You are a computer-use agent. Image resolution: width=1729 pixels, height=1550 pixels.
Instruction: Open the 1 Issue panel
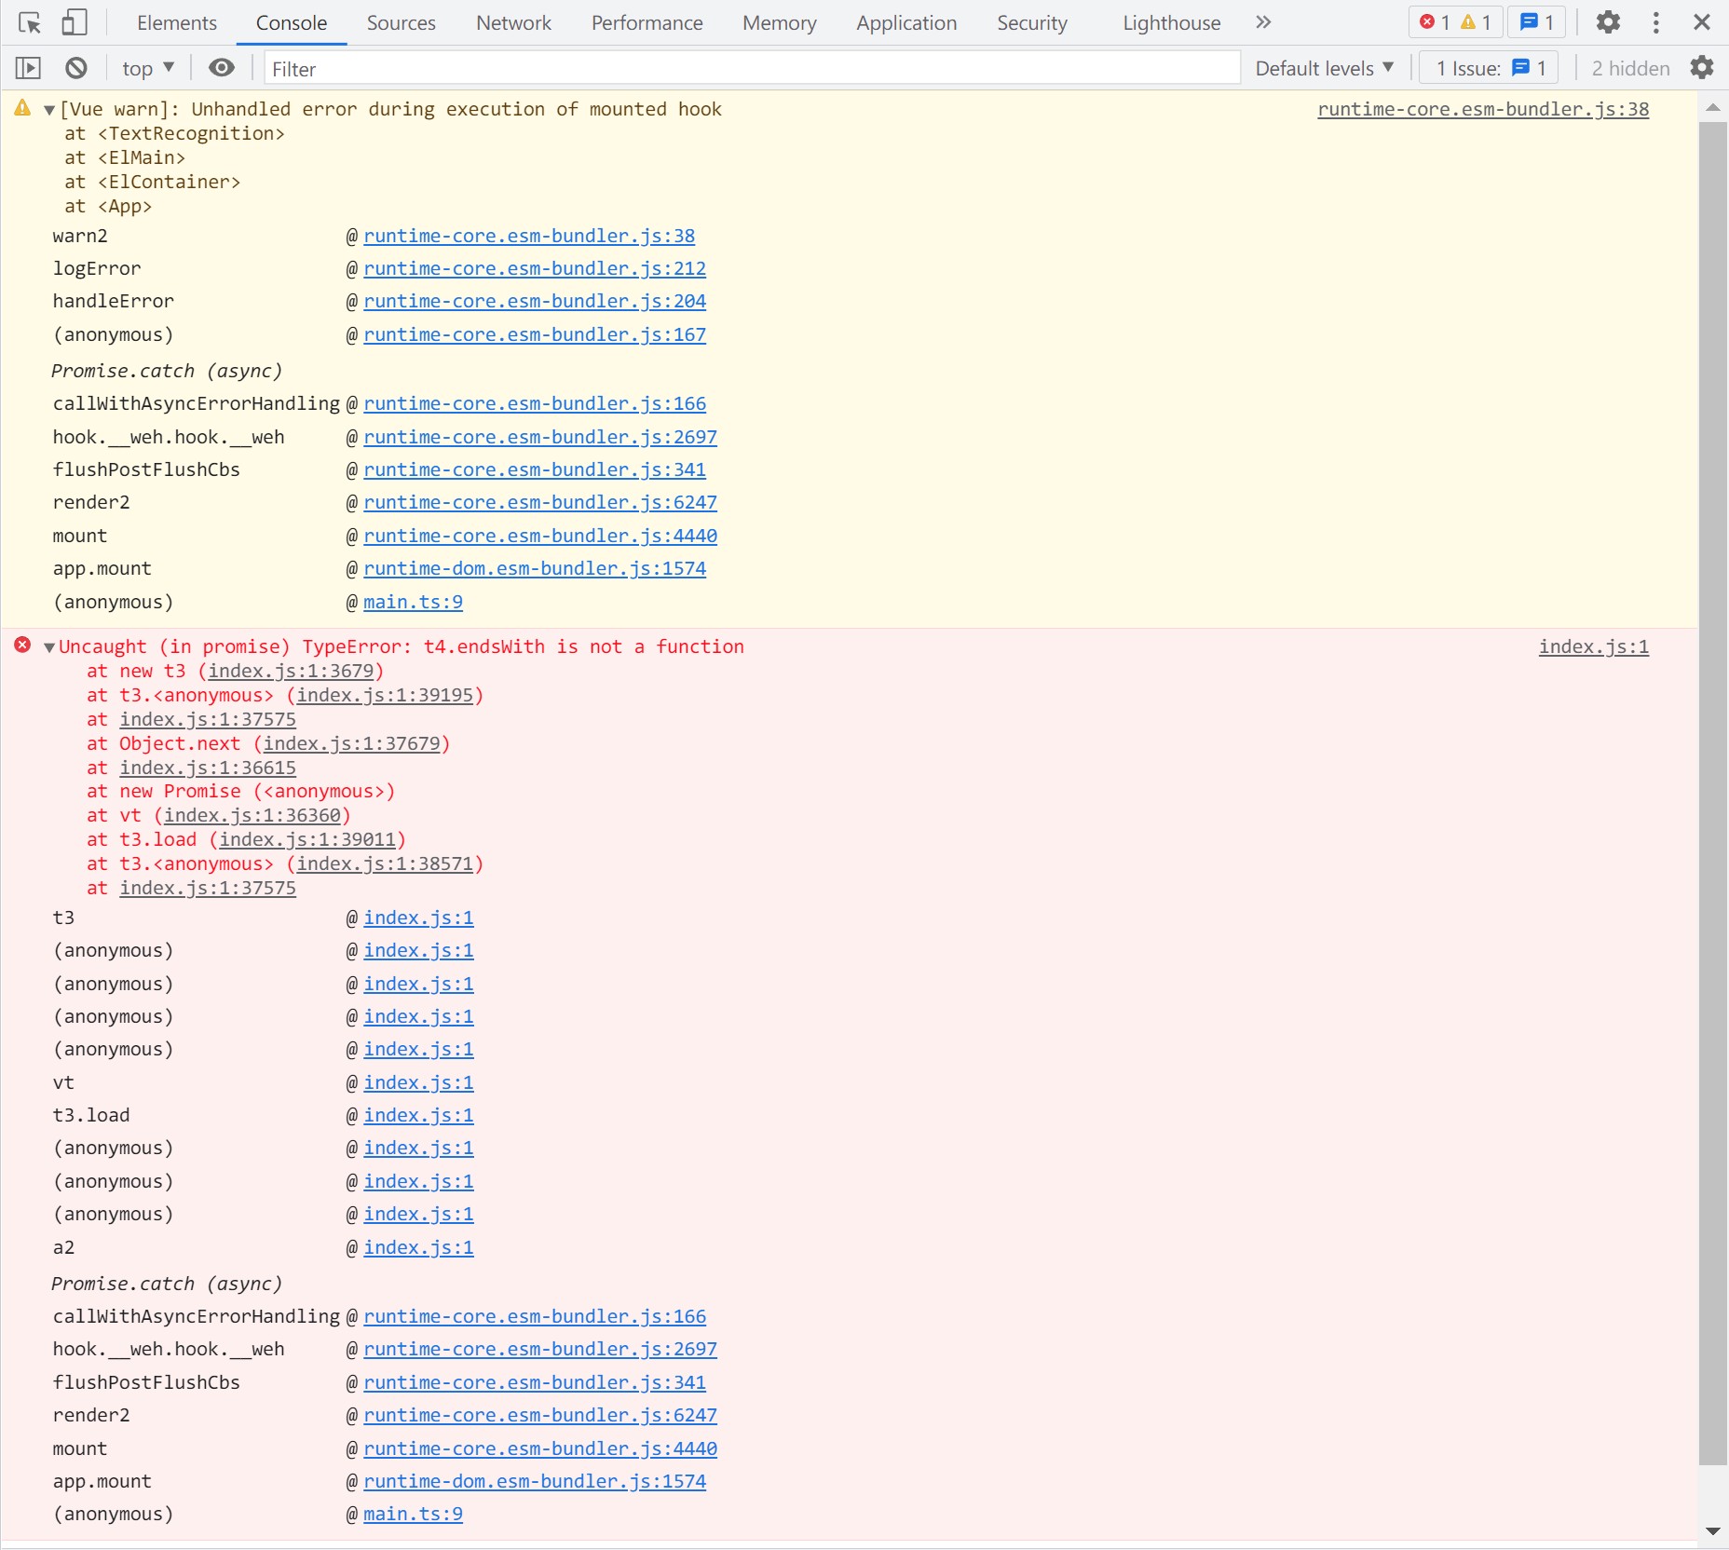click(x=1488, y=67)
